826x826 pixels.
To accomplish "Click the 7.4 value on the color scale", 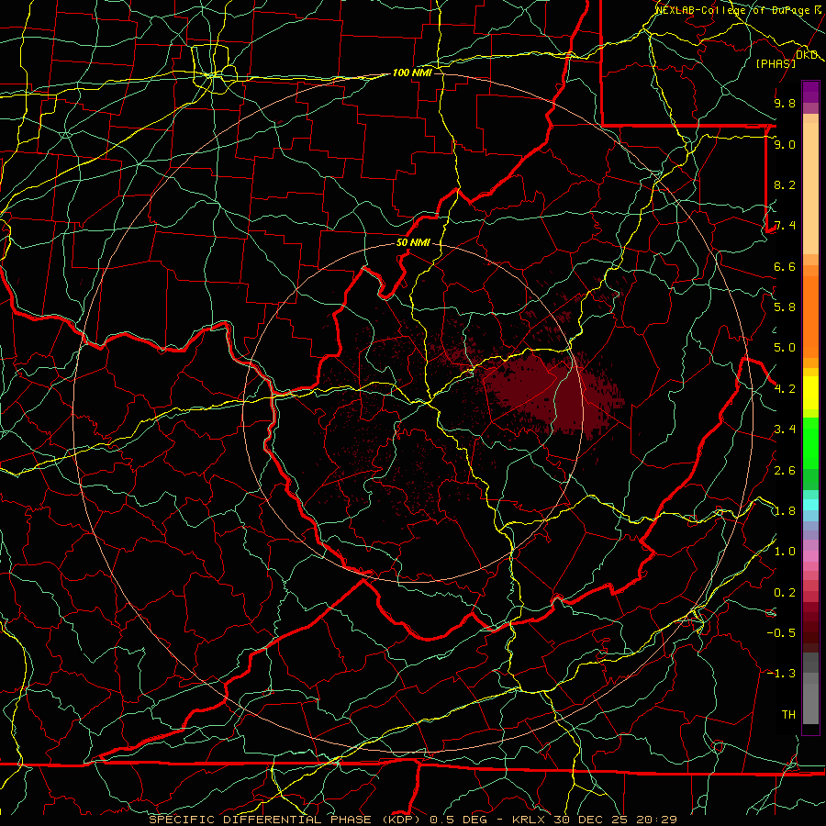I will click(x=785, y=226).
